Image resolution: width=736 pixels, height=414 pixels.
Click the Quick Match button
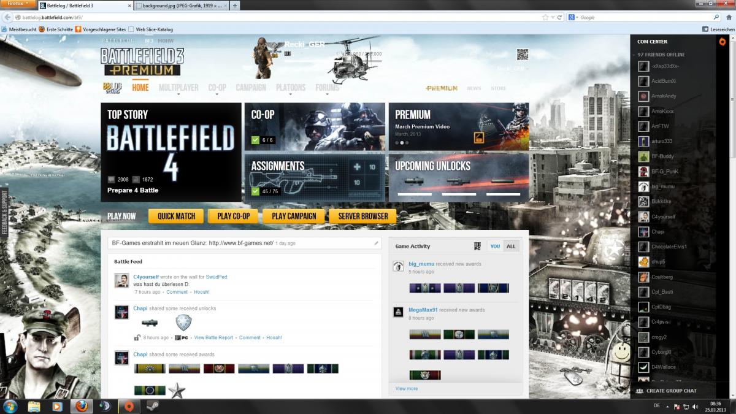(177, 216)
